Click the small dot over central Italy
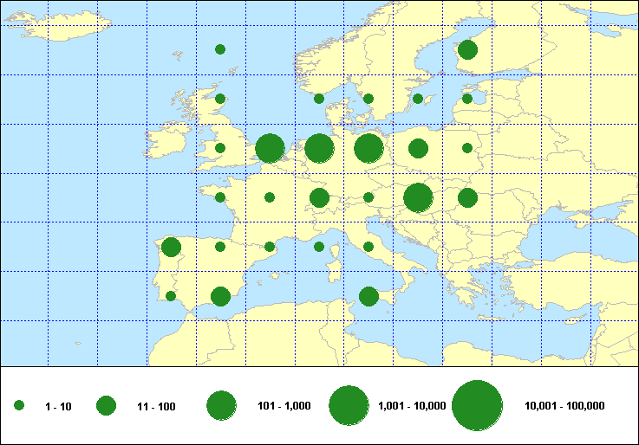639x445 pixels. (x=368, y=247)
